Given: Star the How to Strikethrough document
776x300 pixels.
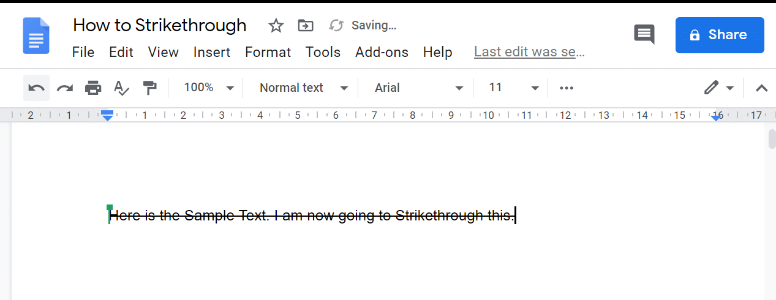Looking at the screenshot, I should 276,26.
